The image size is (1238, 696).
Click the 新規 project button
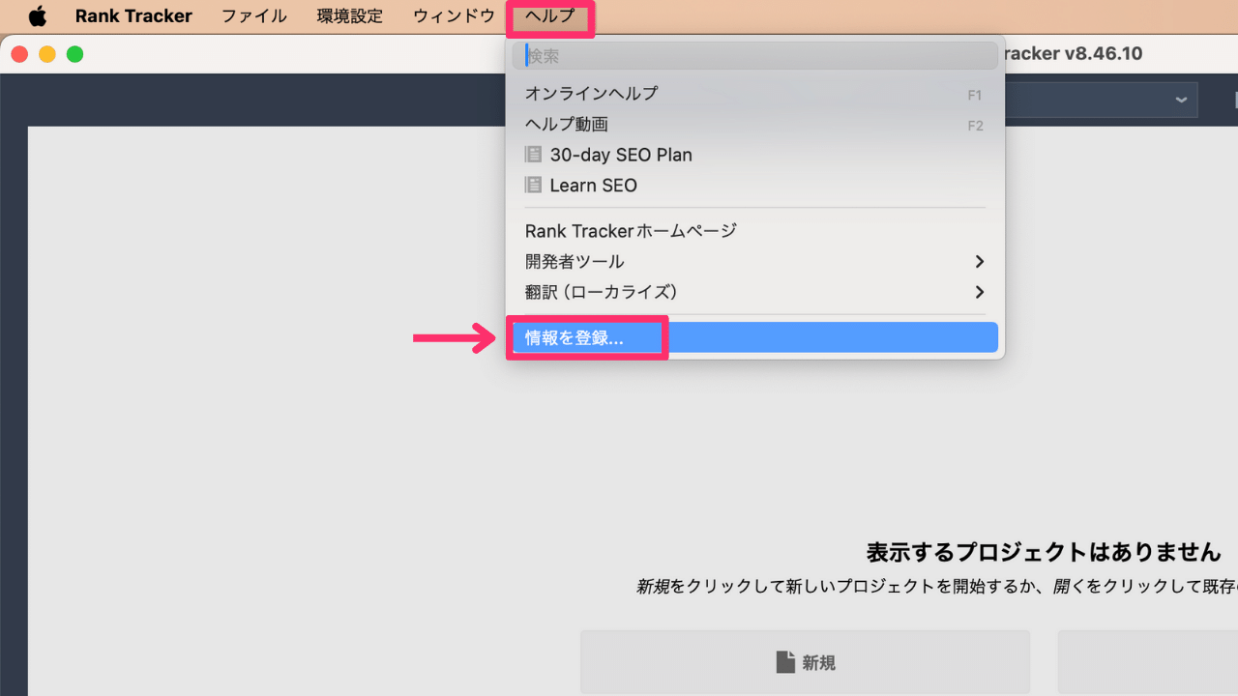pos(805,662)
